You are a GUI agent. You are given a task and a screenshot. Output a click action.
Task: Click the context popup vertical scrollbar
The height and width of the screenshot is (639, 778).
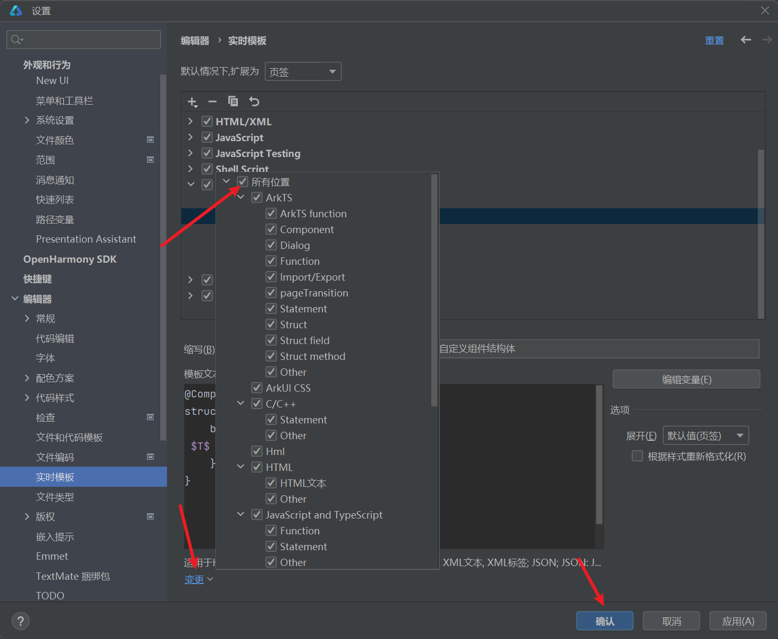coord(434,291)
